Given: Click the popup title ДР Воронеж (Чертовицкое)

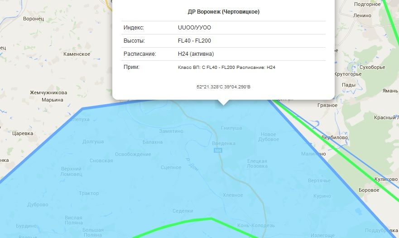Looking at the screenshot, I should [223, 12].
